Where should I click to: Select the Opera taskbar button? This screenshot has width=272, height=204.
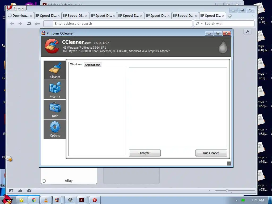pyautogui.click(x=95, y=200)
